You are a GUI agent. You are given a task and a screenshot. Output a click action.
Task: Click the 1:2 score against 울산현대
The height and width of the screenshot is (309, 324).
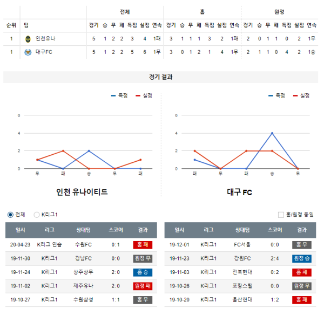[275, 300]
